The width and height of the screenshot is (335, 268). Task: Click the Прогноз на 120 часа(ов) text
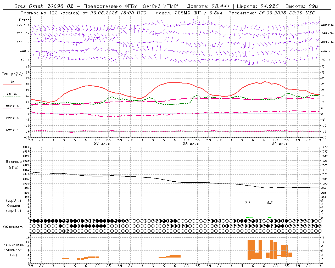51,13
